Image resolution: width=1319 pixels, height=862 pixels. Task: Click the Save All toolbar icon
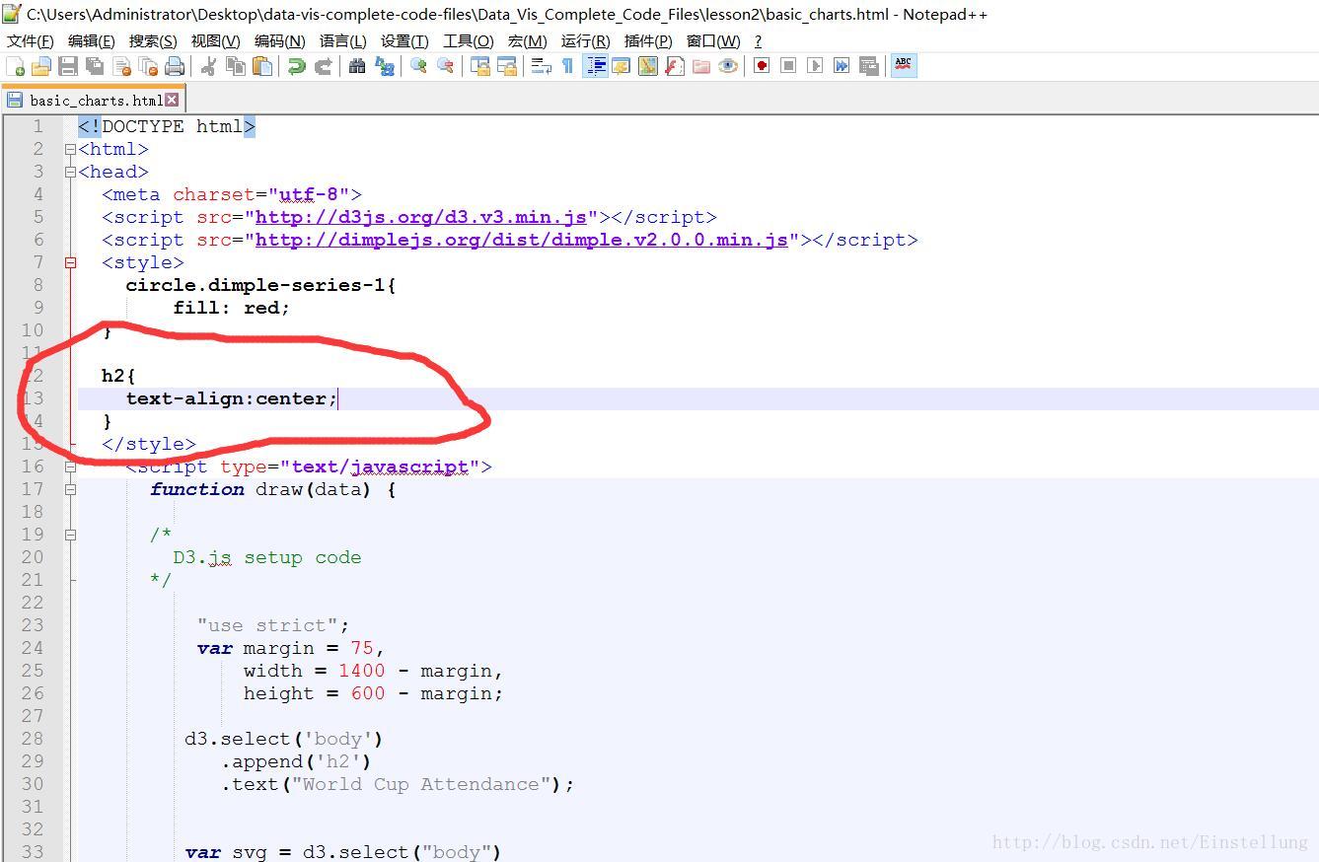[95, 66]
